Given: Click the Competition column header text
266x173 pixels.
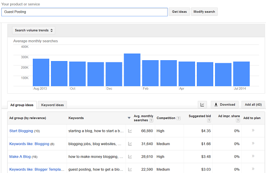Looking at the screenshot, I should click(166, 118).
